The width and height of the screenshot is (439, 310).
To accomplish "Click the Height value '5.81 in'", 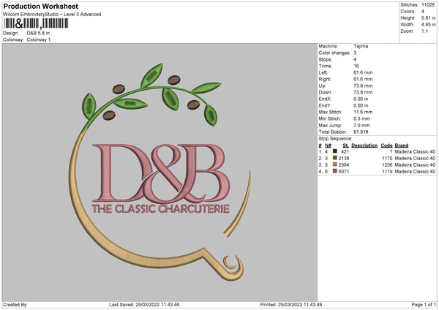I will tap(429, 18).
